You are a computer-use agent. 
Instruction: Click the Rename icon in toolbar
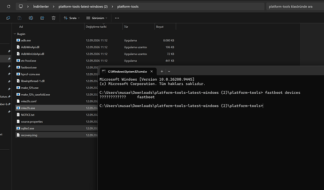[x=31, y=18]
